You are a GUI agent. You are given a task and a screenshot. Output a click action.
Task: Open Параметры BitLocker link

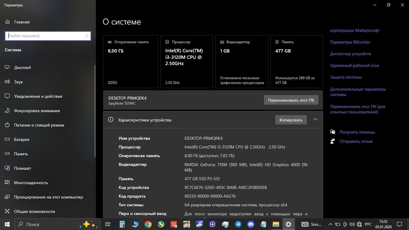pos(350,42)
